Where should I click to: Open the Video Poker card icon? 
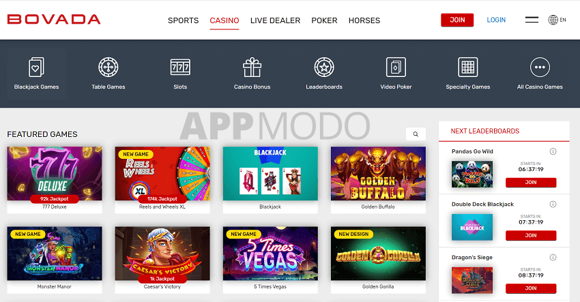(396, 67)
